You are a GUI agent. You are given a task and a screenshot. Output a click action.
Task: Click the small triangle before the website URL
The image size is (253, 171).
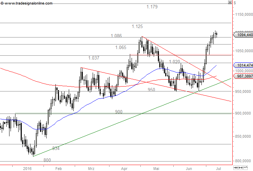[x=2, y=3]
